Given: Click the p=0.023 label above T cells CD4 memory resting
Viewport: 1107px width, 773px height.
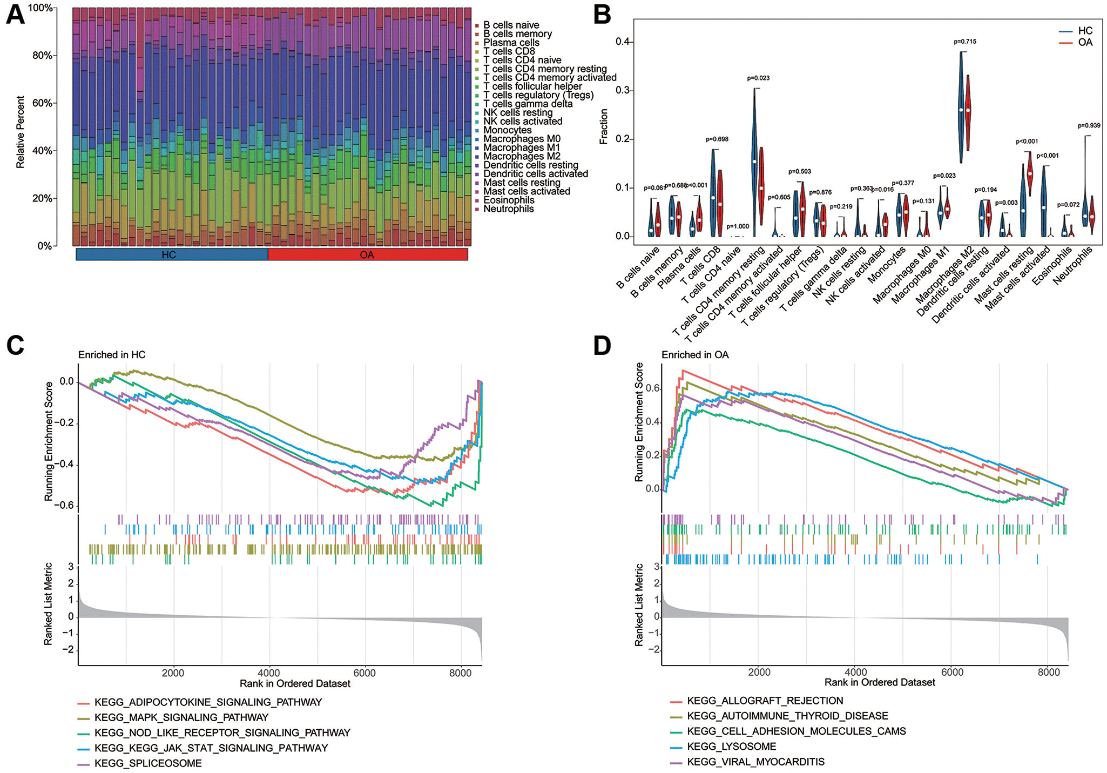Looking at the screenshot, I should pyautogui.click(x=758, y=78).
